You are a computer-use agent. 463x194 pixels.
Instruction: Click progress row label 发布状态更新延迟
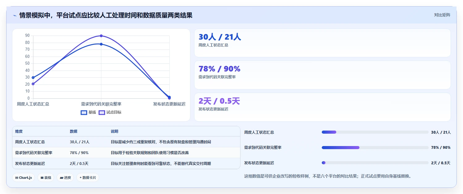coord(259,163)
